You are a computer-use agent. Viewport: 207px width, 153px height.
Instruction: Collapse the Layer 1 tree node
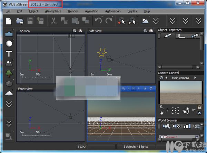[x=162, y=137]
